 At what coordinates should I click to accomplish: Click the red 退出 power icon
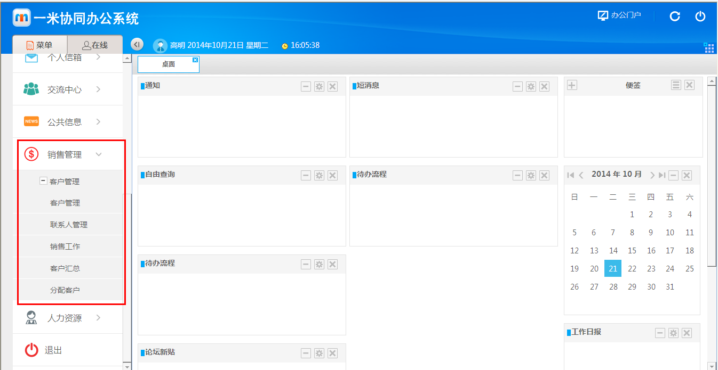[x=31, y=350]
